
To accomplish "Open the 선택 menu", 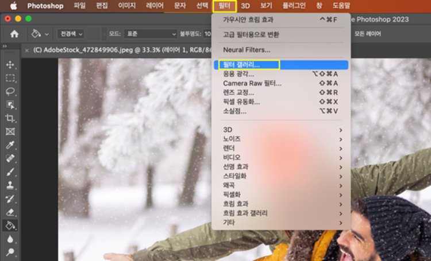I will 202,6.
